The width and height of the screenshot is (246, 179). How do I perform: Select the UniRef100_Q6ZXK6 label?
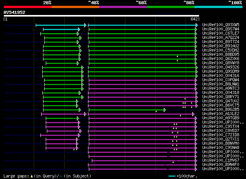[x=221, y=59]
